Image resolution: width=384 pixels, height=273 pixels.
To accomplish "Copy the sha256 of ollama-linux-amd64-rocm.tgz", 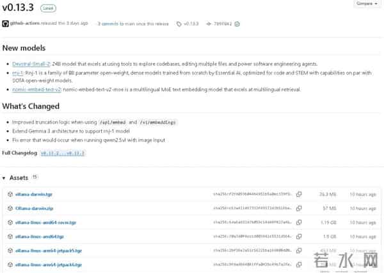I will (x=299, y=223).
